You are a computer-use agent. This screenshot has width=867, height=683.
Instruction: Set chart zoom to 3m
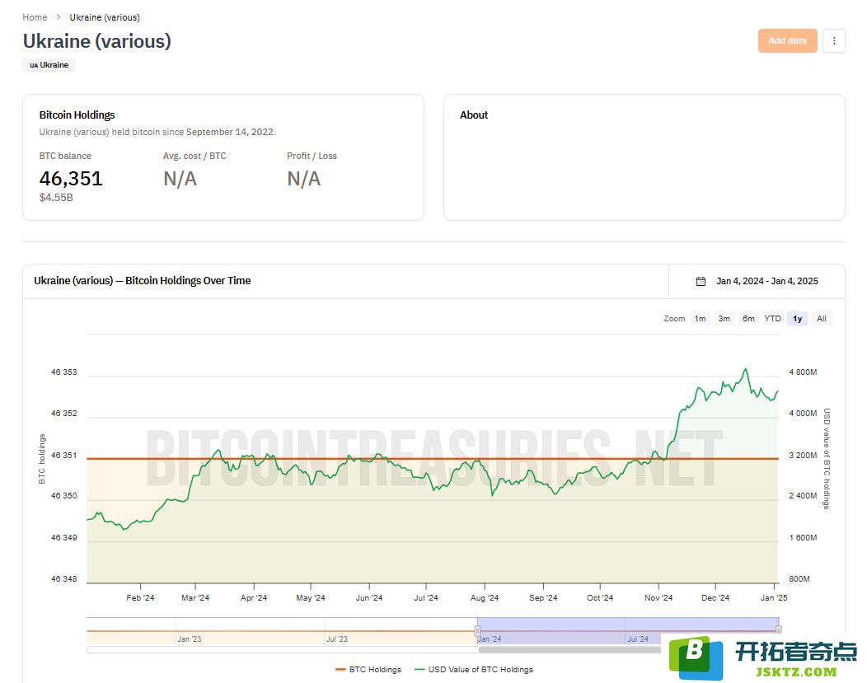pos(724,319)
